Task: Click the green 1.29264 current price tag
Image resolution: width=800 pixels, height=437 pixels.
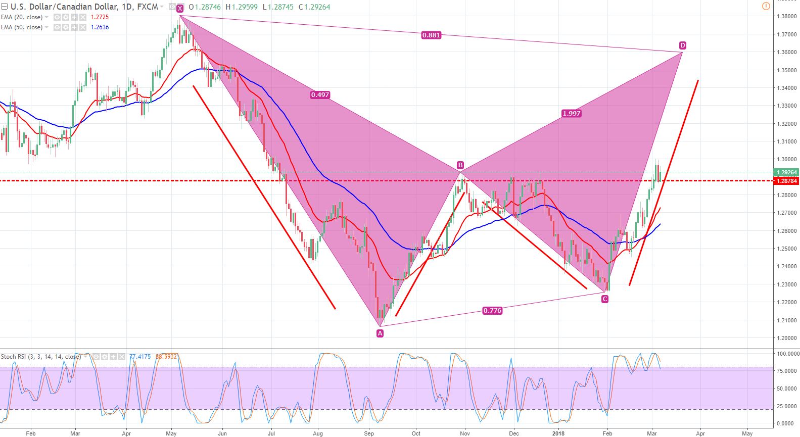Action: point(786,172)
